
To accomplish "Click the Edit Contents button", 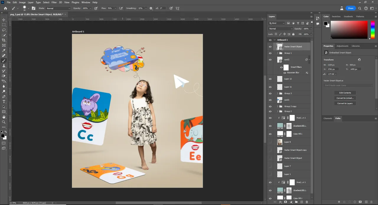I will (x=345, y=93).
